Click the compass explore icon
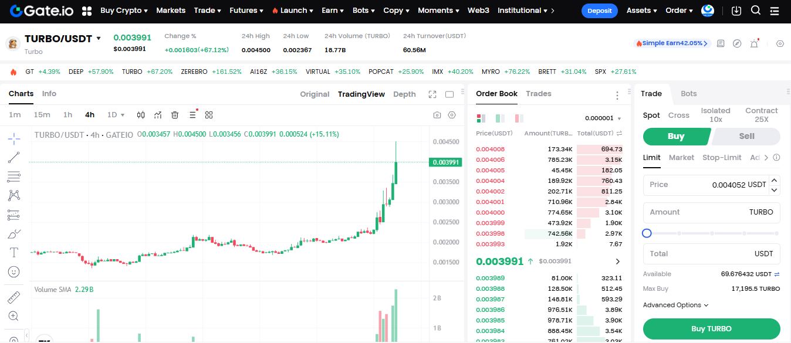The width and height of the screenshot is (791, 343). pyautogui.click(x=738, y=43)
